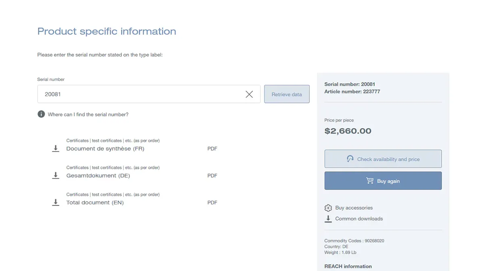The width and height of the screenshot is (484, 271).
Task: Check availability and price
Action: 383,159
